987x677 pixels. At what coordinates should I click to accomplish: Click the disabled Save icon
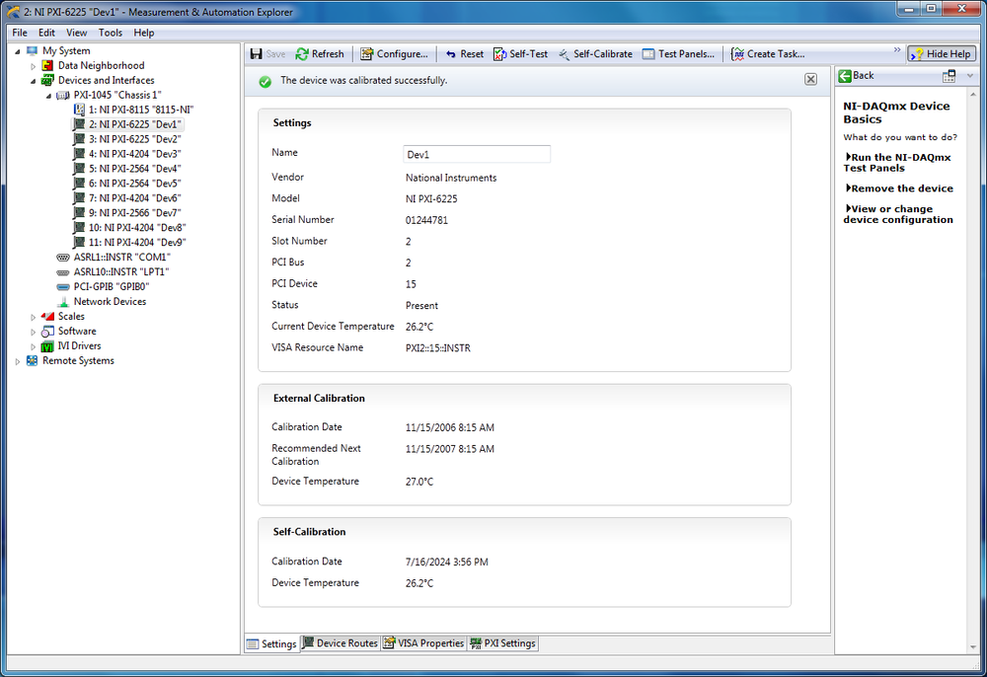click(257, 54)
